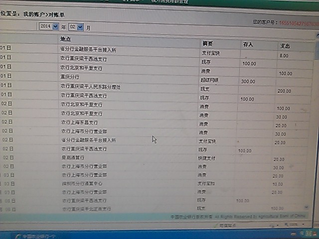Click the system tray icons area
The image size is (319, 239).
pos(306,234)
